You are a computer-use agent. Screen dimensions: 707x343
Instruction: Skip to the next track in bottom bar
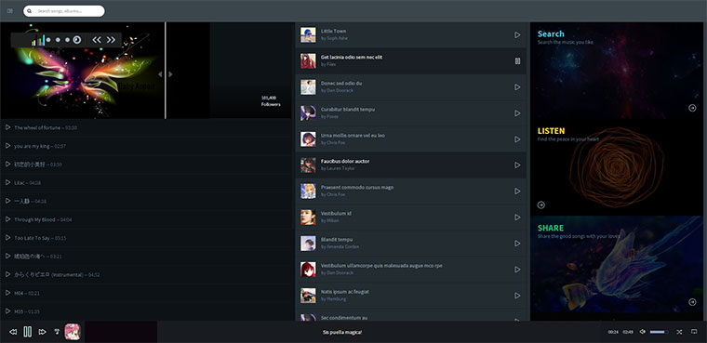pyautogui.click(x=43, y=332)
